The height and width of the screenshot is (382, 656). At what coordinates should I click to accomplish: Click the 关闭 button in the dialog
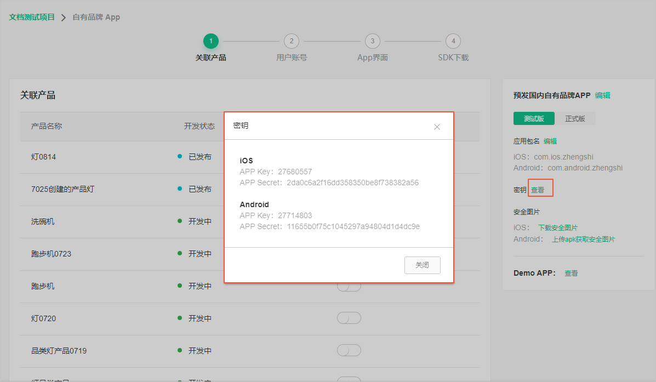coord(422,265)
